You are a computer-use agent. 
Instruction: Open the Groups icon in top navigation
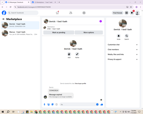pos(84,13)
